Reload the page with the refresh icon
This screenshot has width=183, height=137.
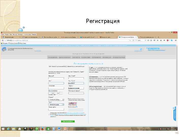click(x=133, y=40)
